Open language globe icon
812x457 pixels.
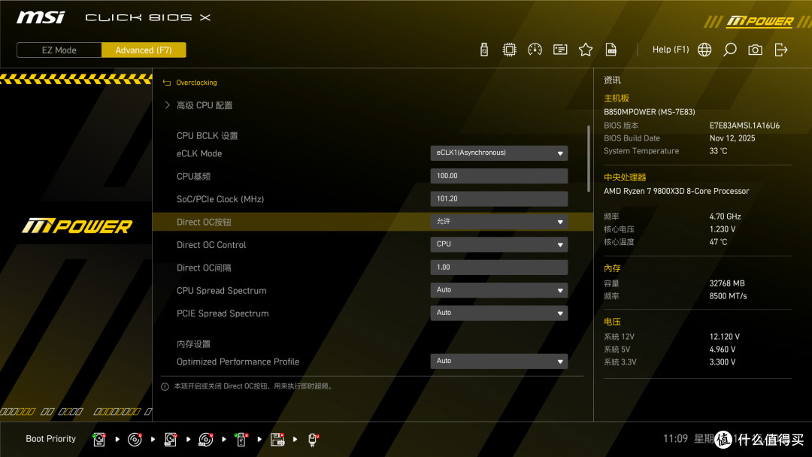pos(704,50)
